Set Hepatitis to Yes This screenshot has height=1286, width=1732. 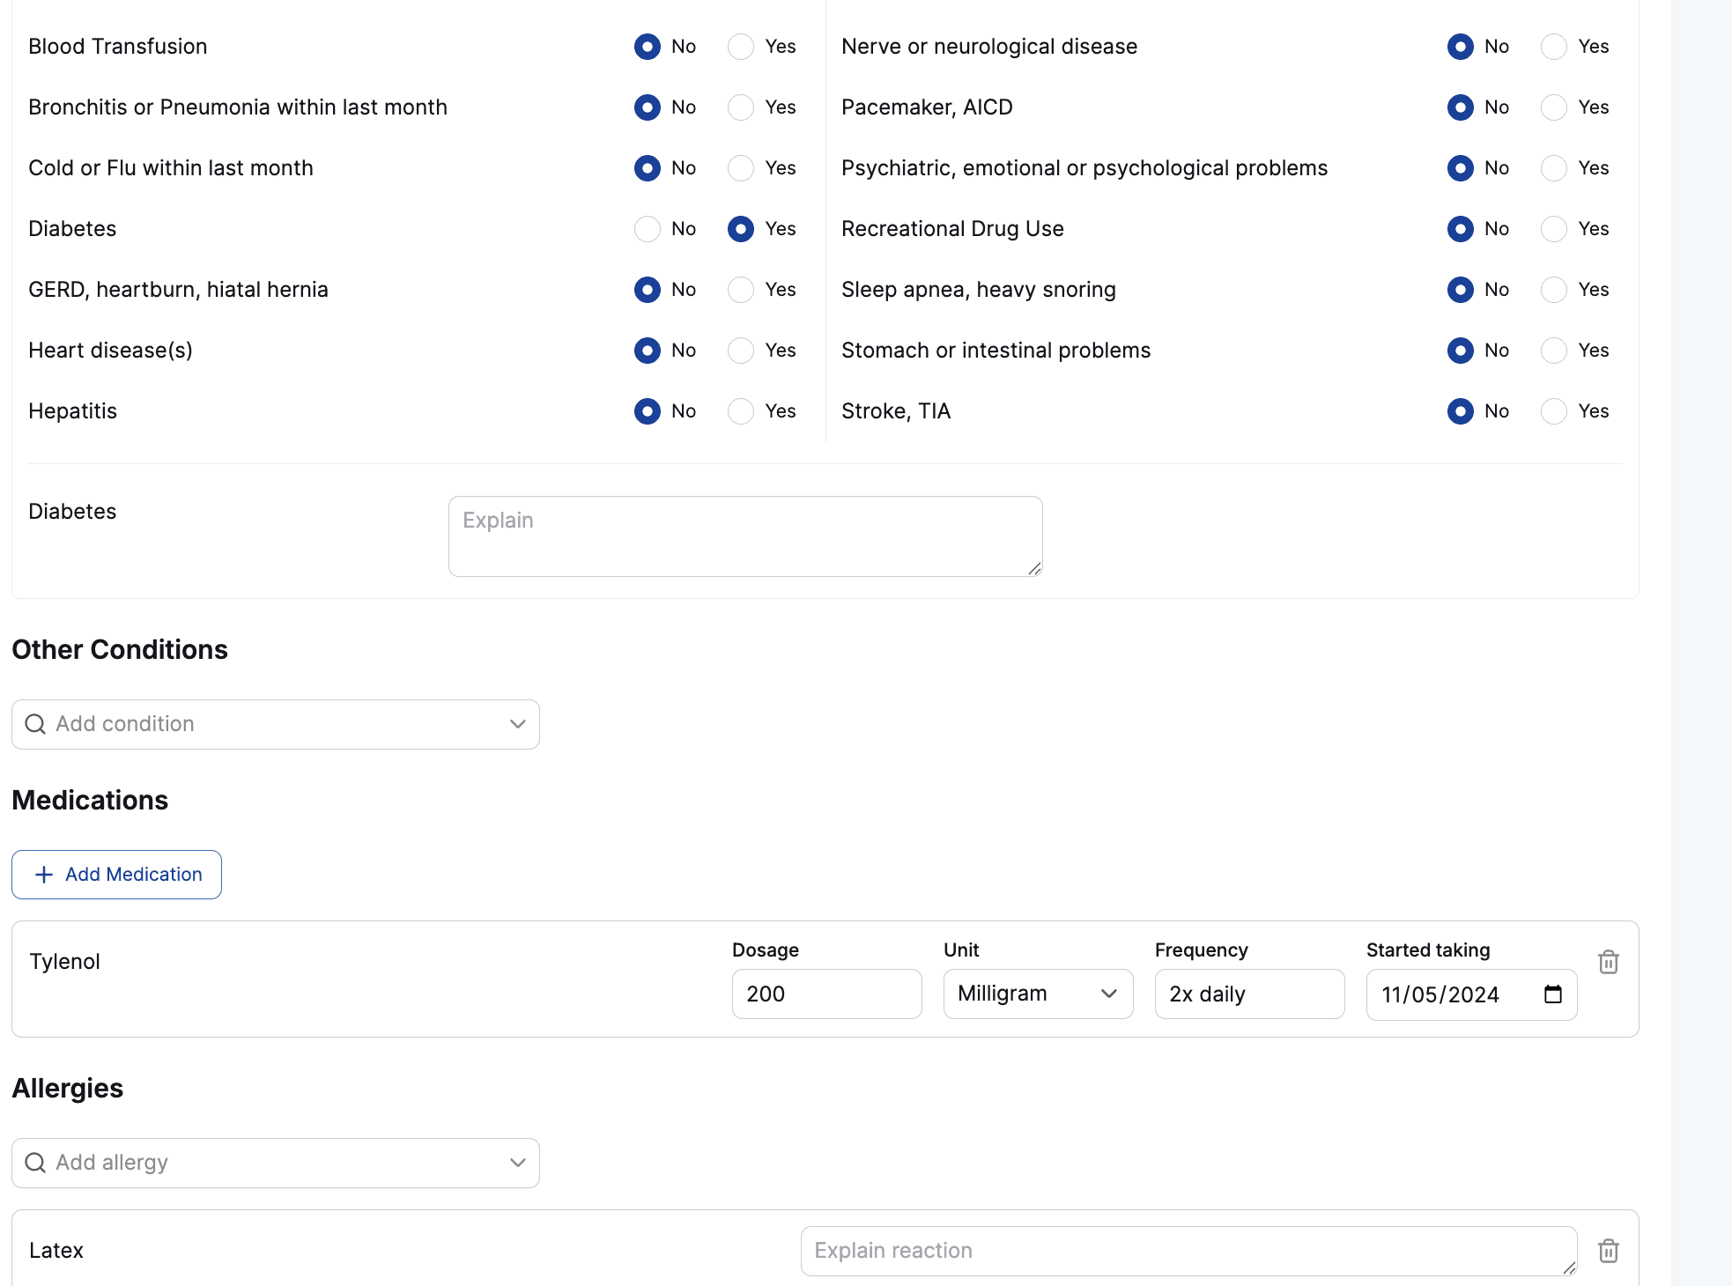point(741,411)
